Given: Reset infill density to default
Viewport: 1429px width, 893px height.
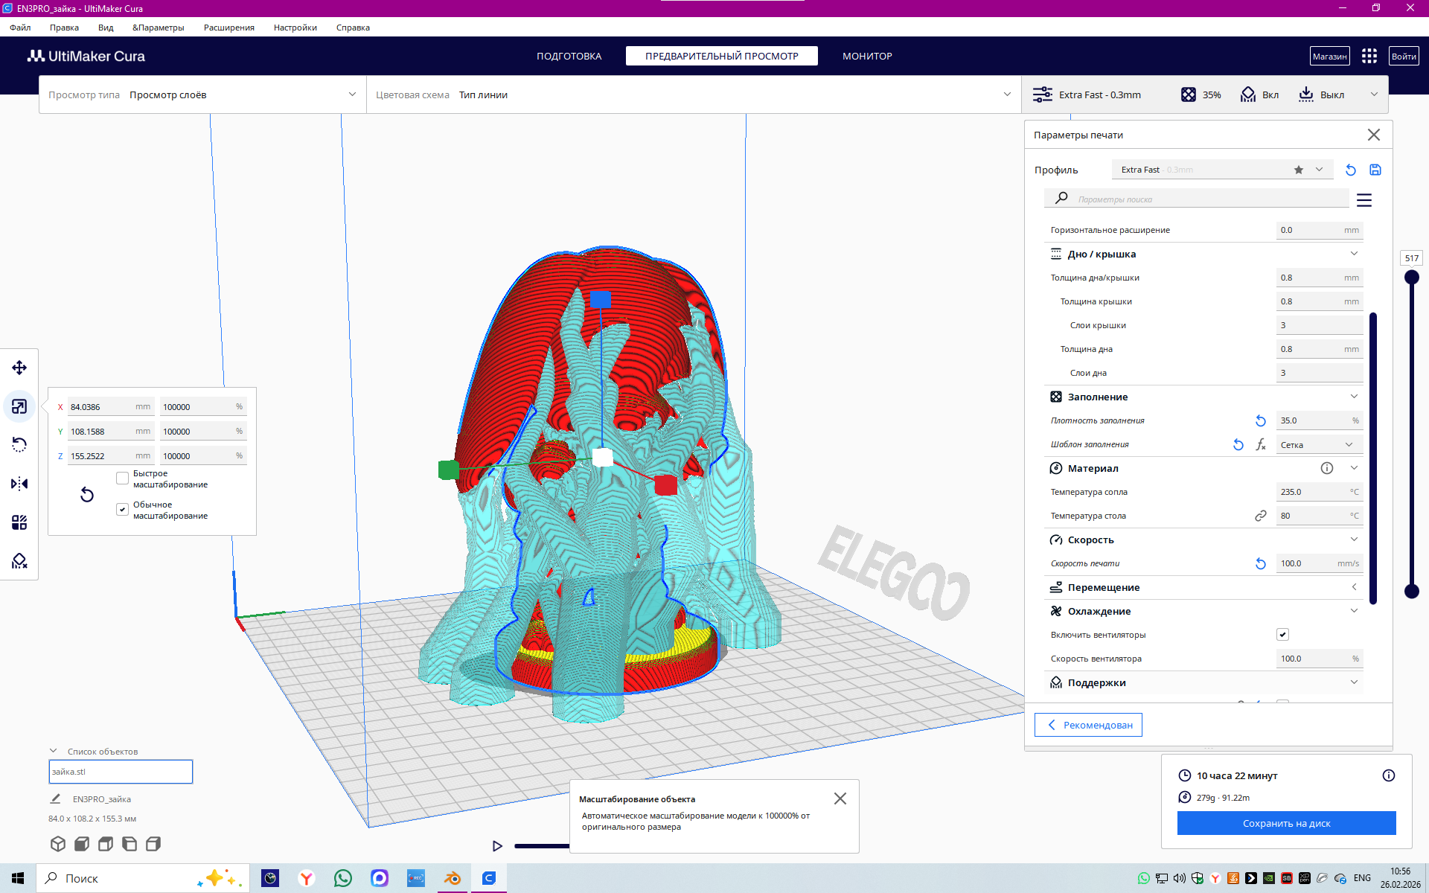Looking at the screenshot, I should (1261, 420).
